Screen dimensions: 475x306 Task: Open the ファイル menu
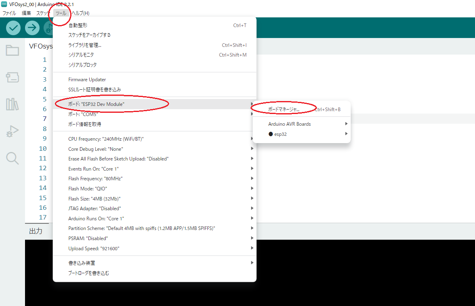point(9,13)
